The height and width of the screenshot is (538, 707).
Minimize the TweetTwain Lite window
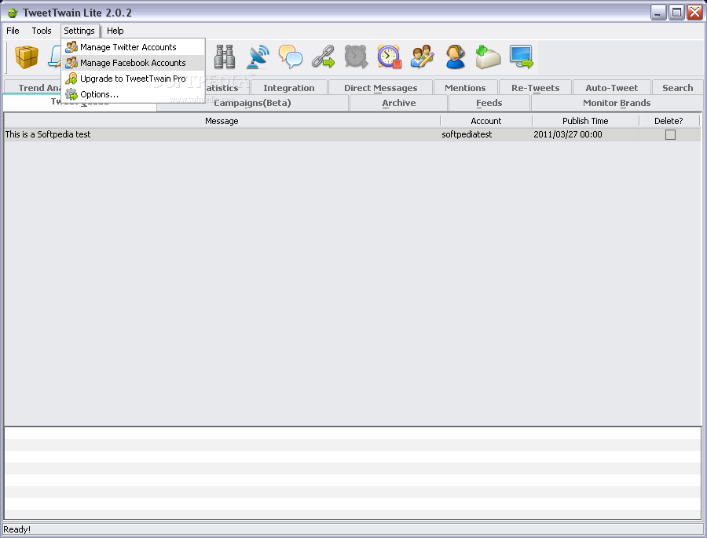658,13
